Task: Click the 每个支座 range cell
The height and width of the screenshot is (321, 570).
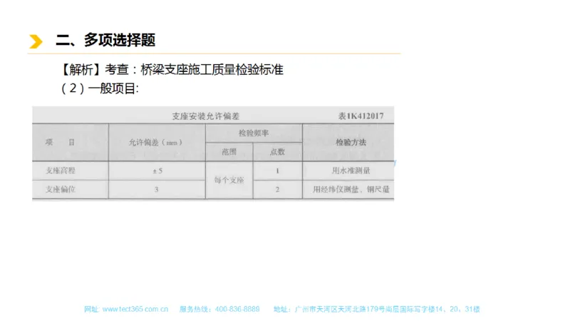Action: coord(229,180)
